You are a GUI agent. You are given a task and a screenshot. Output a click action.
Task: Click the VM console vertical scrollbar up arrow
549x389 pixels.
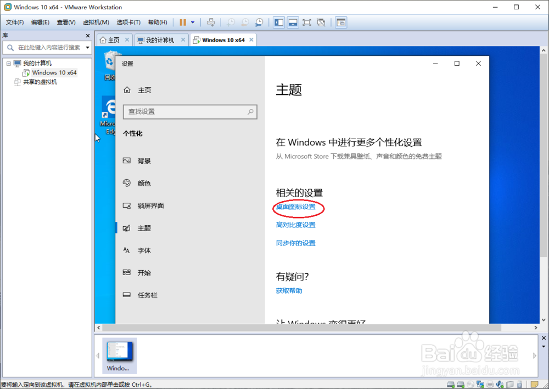click(x=544, y=50)
